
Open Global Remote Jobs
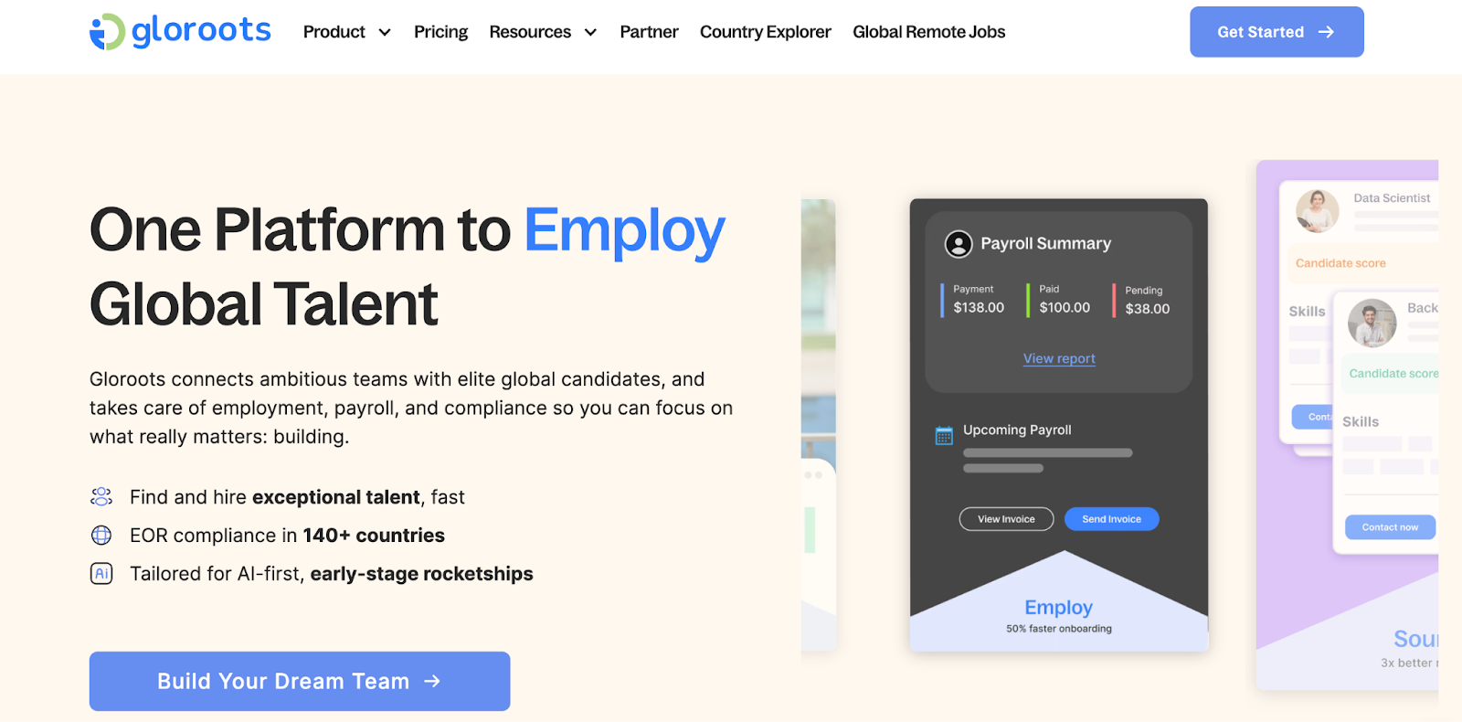coord(928,32)
